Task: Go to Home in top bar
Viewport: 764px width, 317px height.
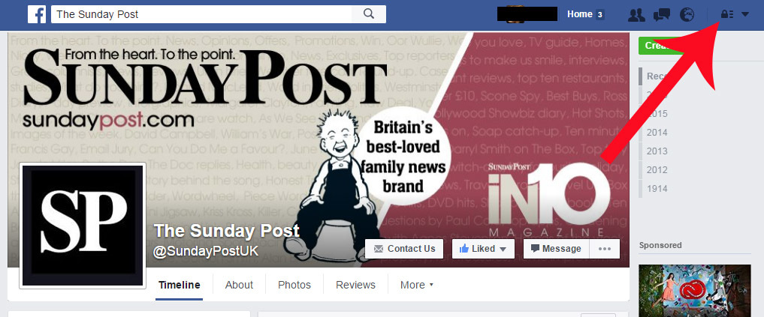Action: coord(579,14)
